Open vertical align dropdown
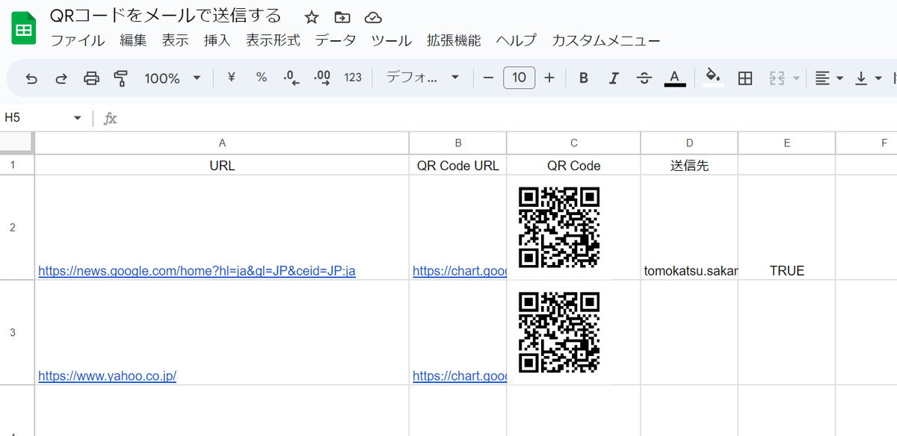 (x=867, y=78)
